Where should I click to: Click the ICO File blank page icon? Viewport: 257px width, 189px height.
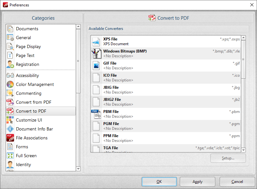tap(96, 78)
